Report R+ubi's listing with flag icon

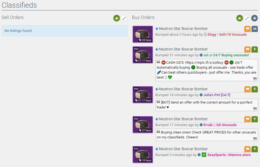[x=247, y=119]
